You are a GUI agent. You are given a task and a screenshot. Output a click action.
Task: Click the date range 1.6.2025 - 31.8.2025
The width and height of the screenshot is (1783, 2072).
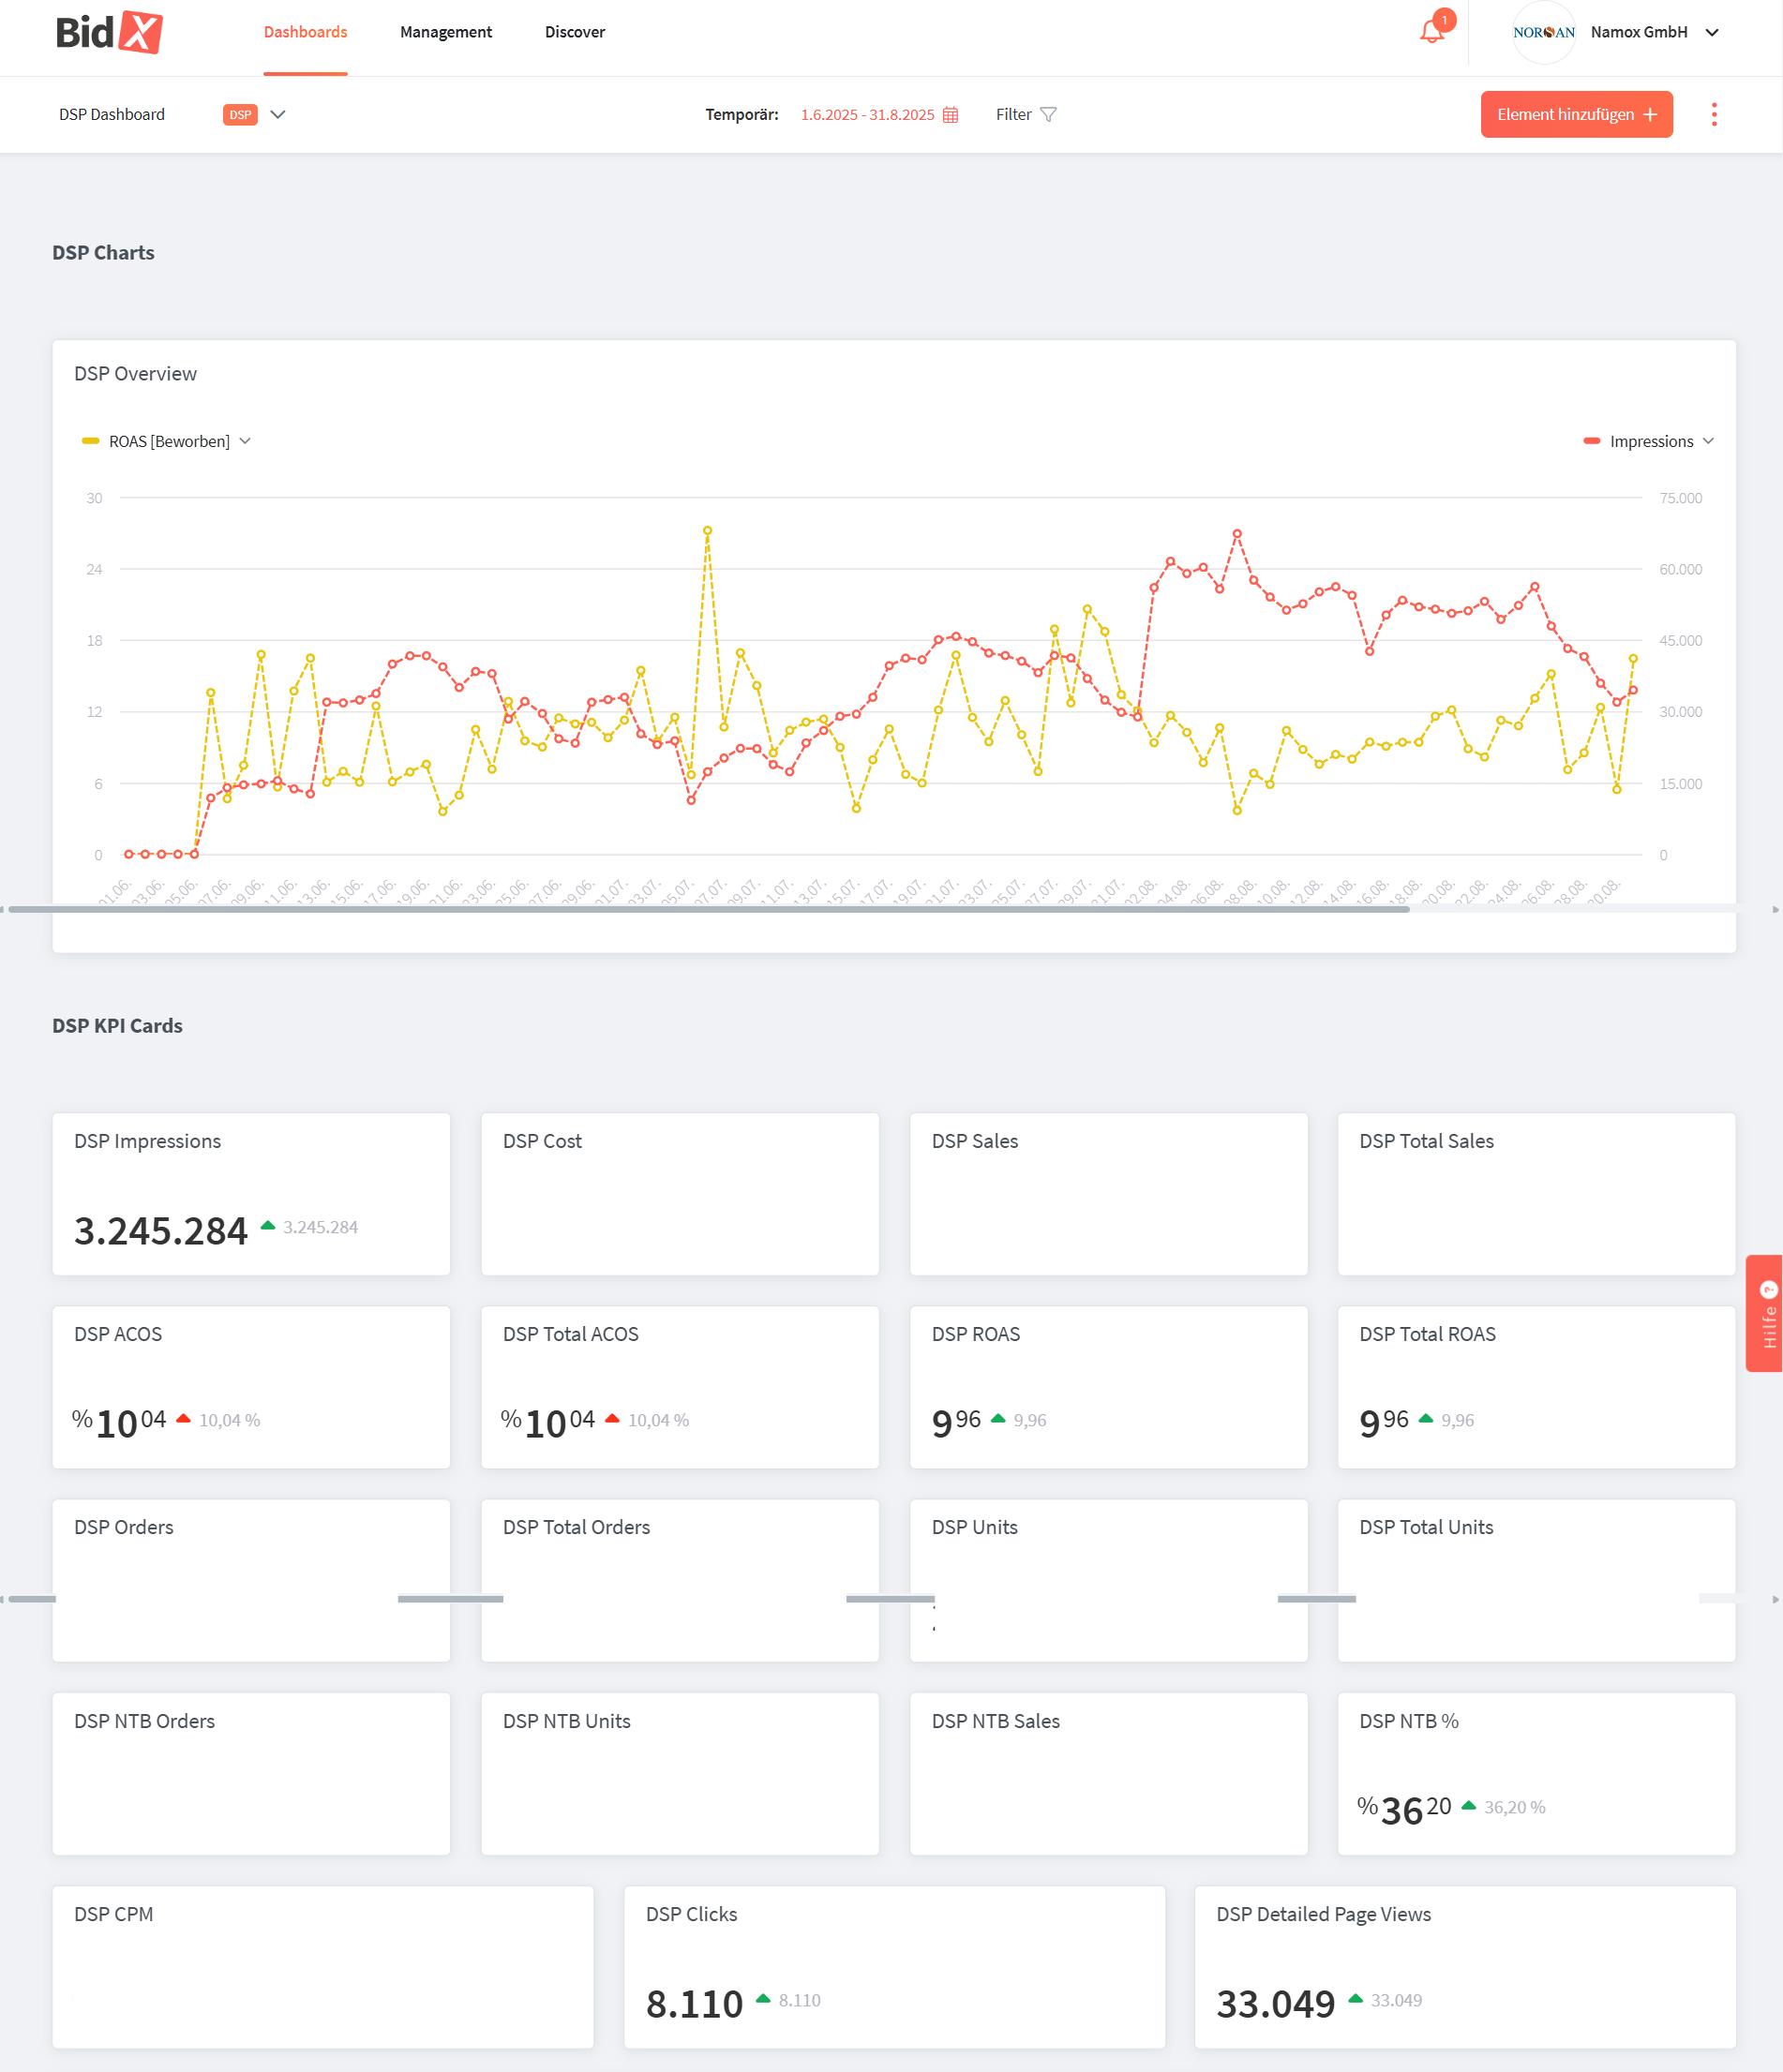(x=866, y=115)
